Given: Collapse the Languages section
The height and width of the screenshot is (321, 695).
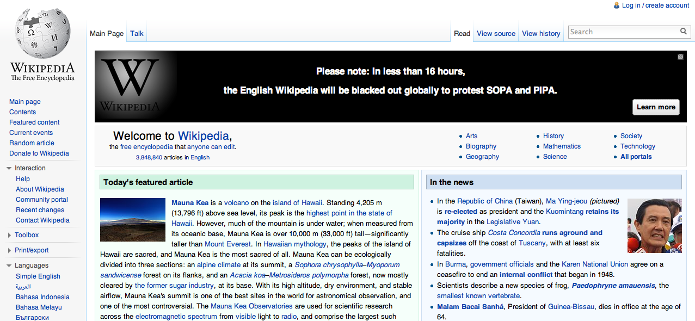Looking at the screenshot, I should pyautogui.click(x=8, y=266).
